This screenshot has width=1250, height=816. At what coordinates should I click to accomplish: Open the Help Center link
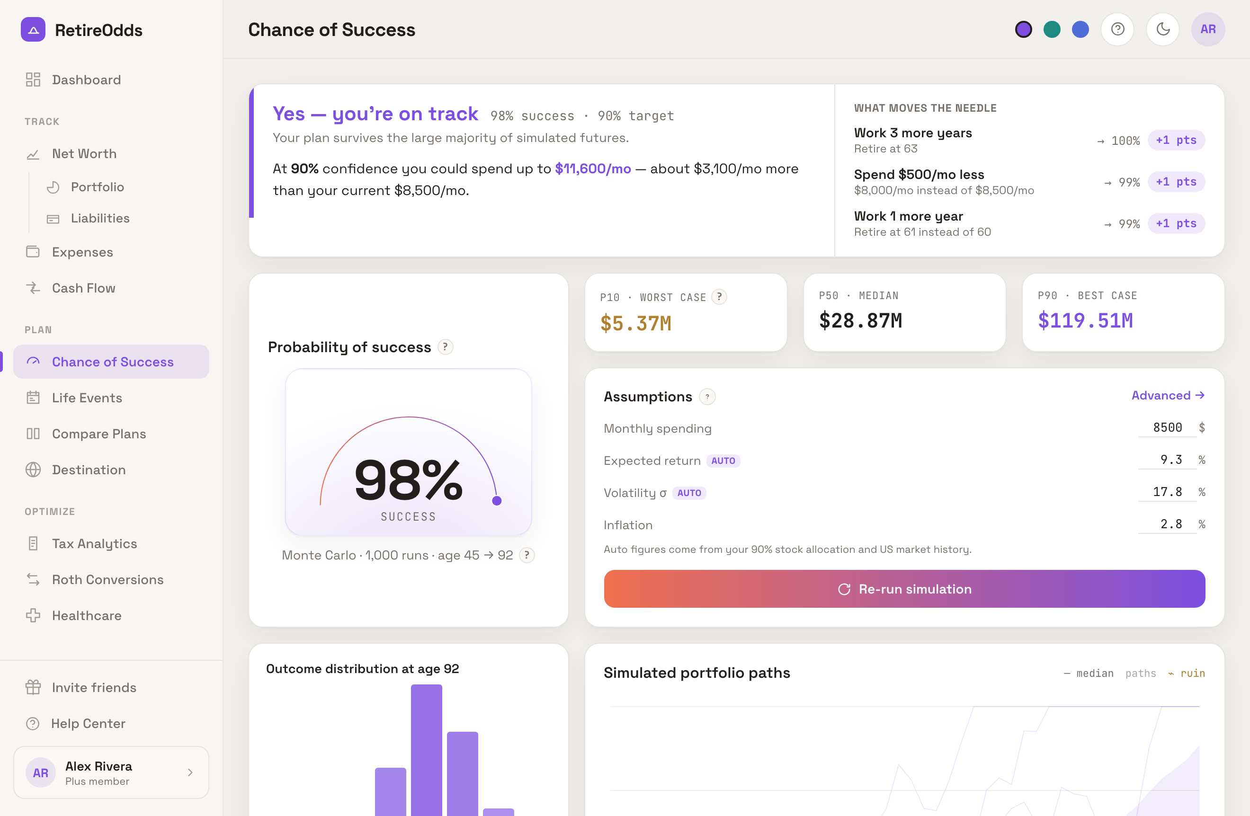point(111,724)
